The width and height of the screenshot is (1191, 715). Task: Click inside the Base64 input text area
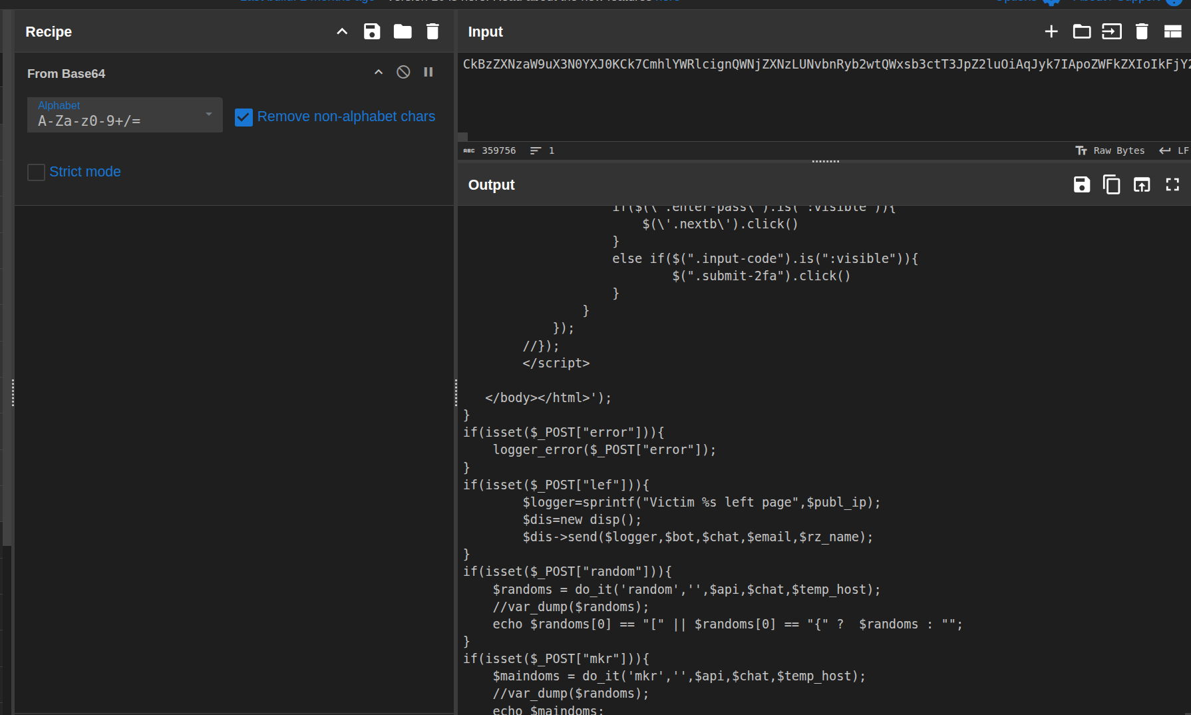[798, 93]
